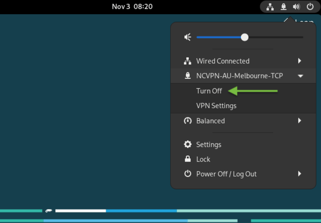This screenshot has width=321, height=223.
Task: Click the wired network icon in top bar
Action: [270, 7]
